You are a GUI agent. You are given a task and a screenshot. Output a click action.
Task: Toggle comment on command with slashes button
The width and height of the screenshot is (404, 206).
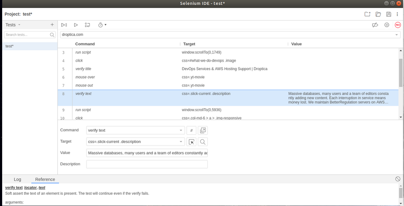pyautogui.click(x=191, y=130)
